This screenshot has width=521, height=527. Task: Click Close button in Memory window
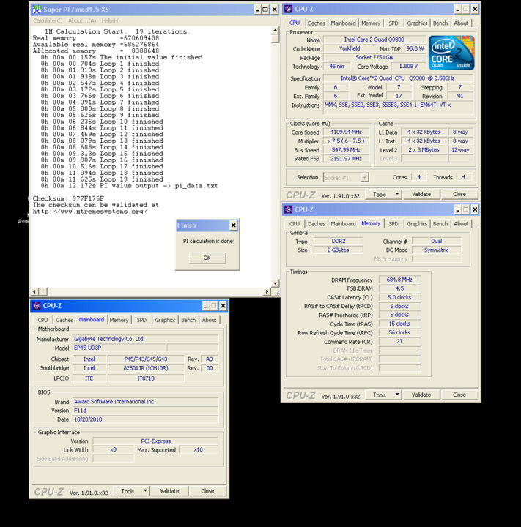coord(459,395)
